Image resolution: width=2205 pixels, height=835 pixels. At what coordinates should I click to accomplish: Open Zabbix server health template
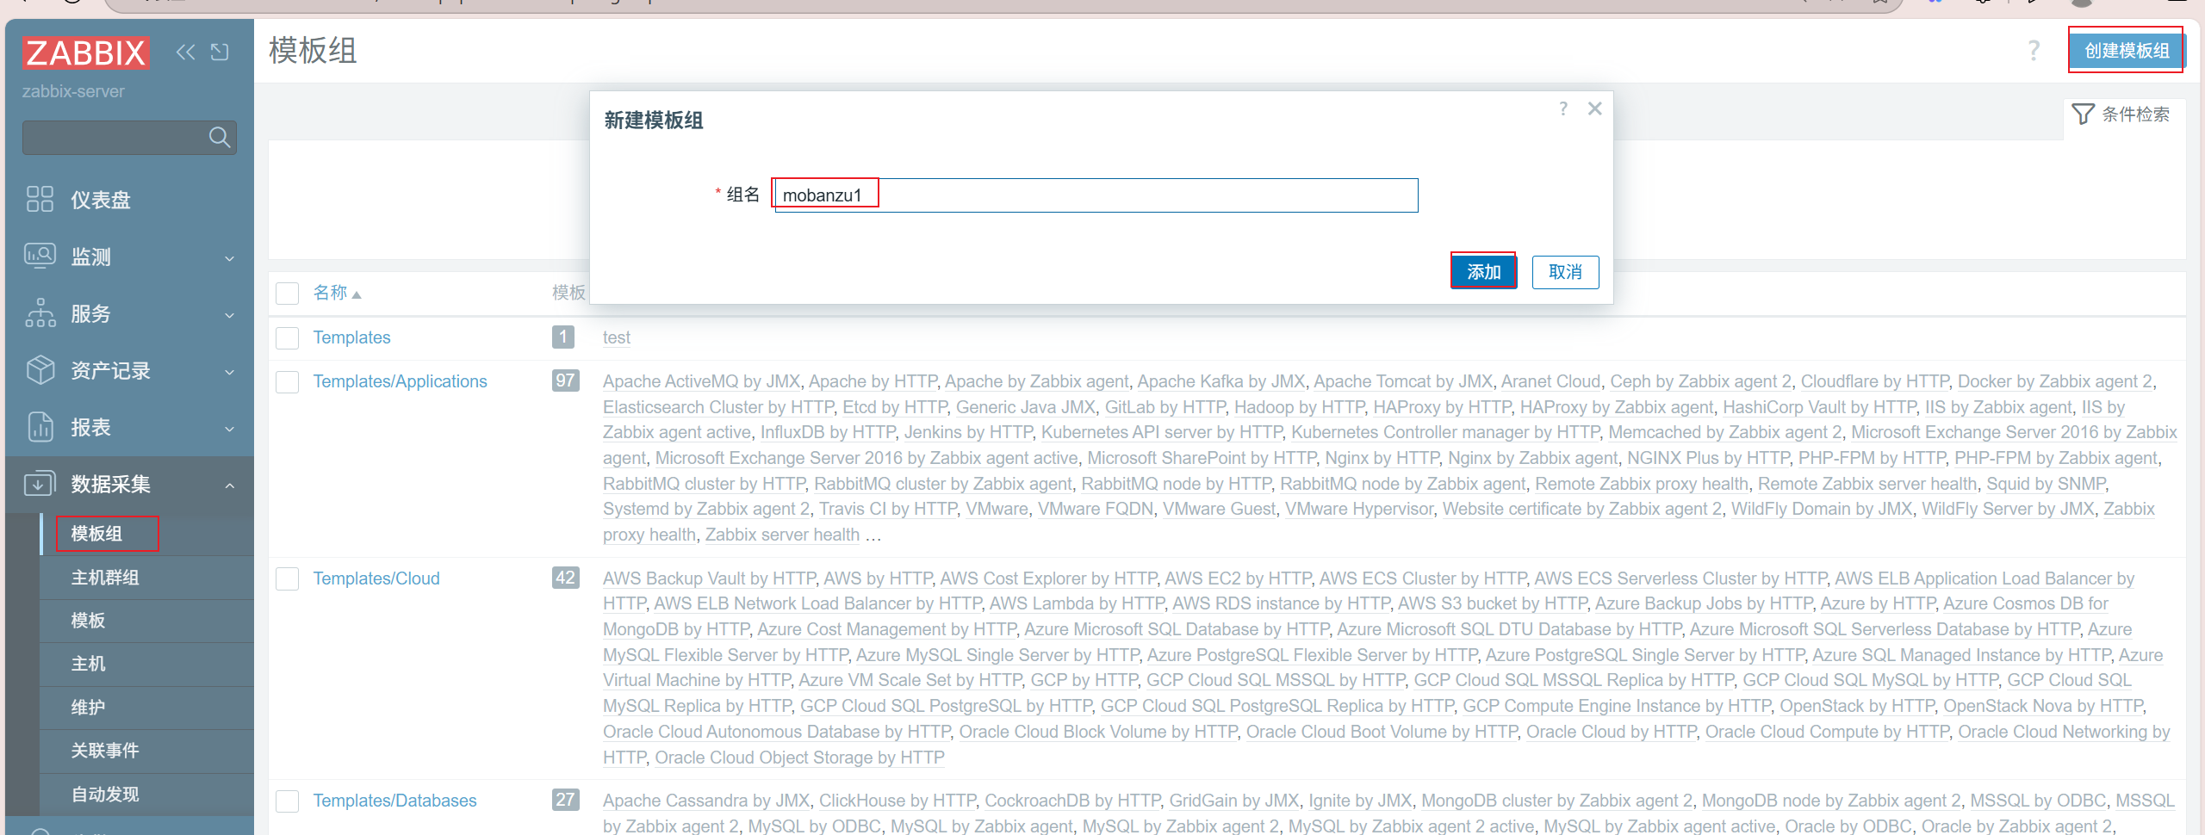coord(781,535)
